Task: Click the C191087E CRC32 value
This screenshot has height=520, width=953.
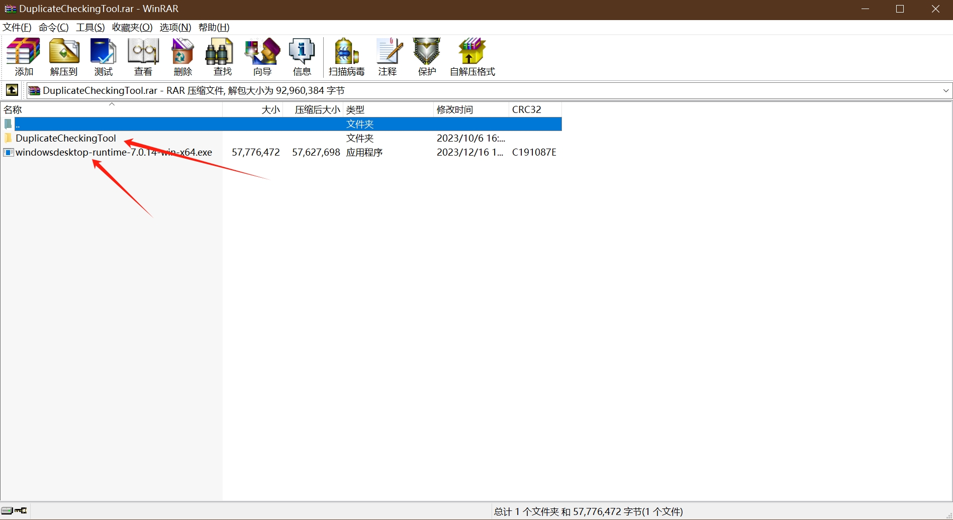Action: (534, 152)
